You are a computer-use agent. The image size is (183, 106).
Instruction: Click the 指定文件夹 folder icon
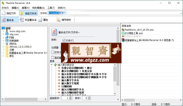pos(21,13)
